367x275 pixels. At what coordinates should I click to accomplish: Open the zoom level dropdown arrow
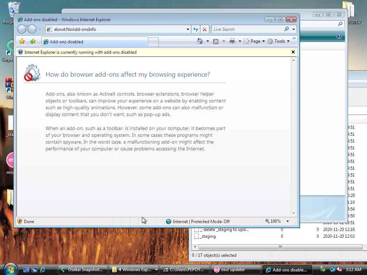coord(287,221)
